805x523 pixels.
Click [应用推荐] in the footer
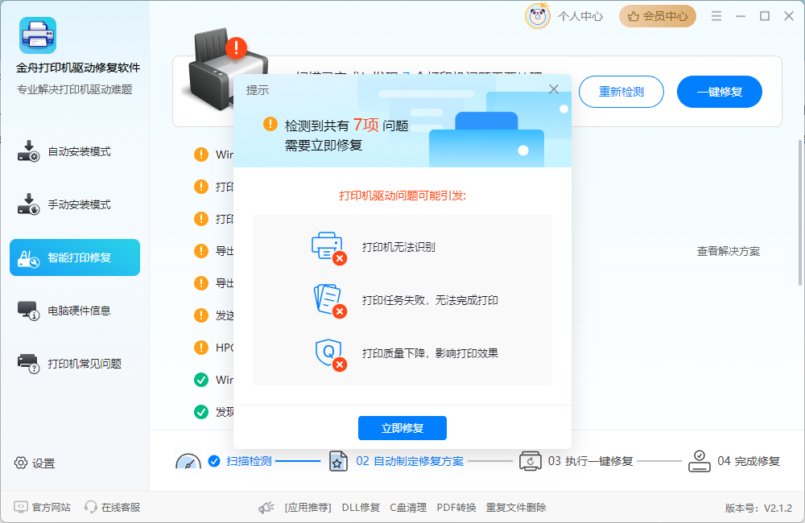tap(308, 508)
